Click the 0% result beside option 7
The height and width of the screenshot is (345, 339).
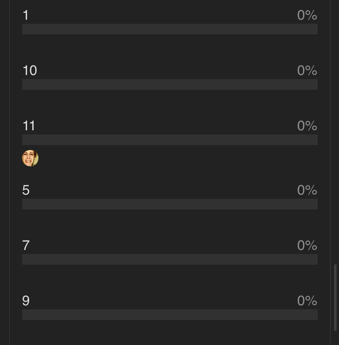pyautogui.click(x=307, y=245)
